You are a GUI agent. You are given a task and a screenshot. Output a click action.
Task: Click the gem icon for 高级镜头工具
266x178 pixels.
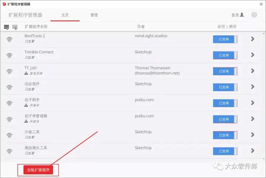[9, 151]
